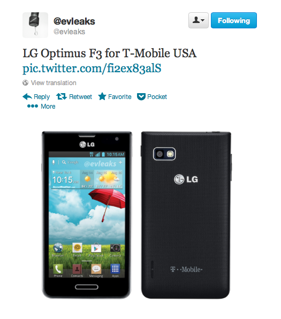Click the Favorite star icon

(x=102, y=96)
